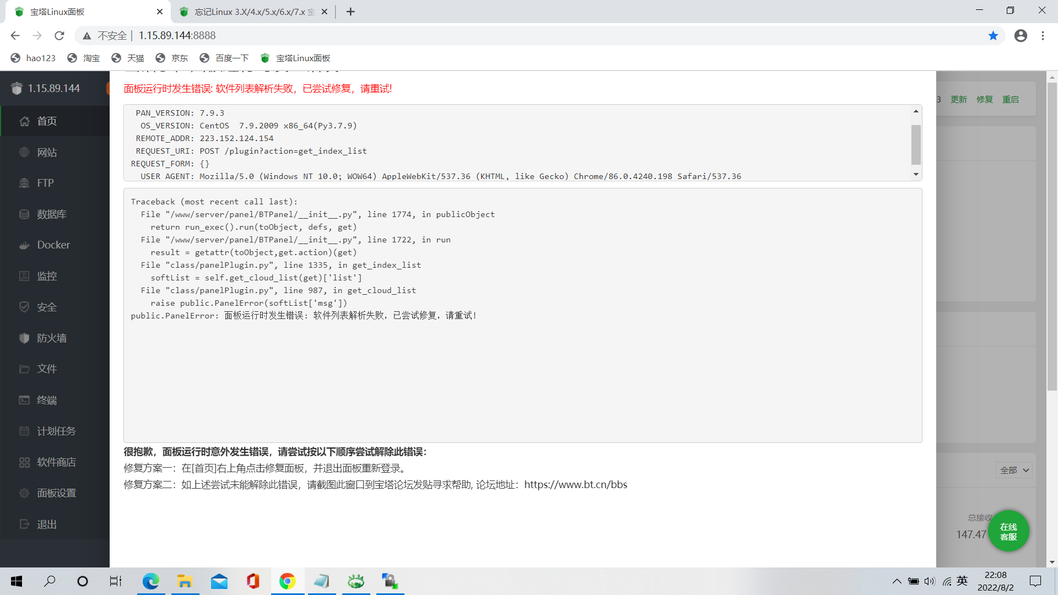Click the 更新 update link
The width and height of the screenshot is (1058, 595).
(x=959, y=99)
